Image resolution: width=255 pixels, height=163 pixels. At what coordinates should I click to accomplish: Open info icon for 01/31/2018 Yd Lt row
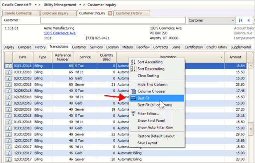tap(8, 122)
